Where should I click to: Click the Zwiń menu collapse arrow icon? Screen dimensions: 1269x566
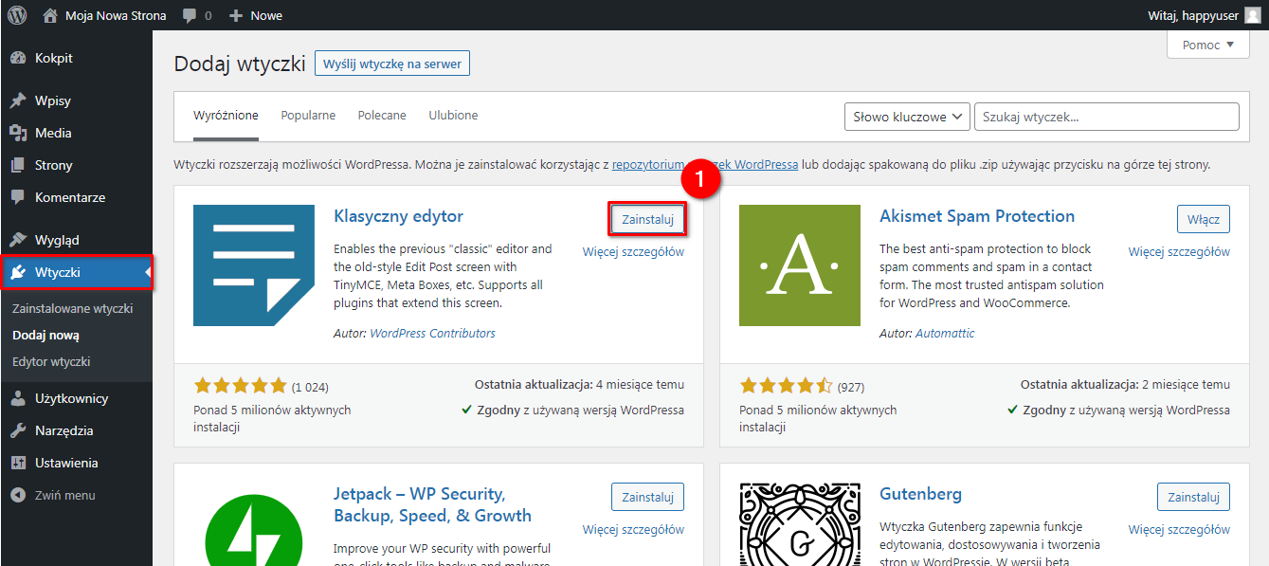[x=18, y=495]
